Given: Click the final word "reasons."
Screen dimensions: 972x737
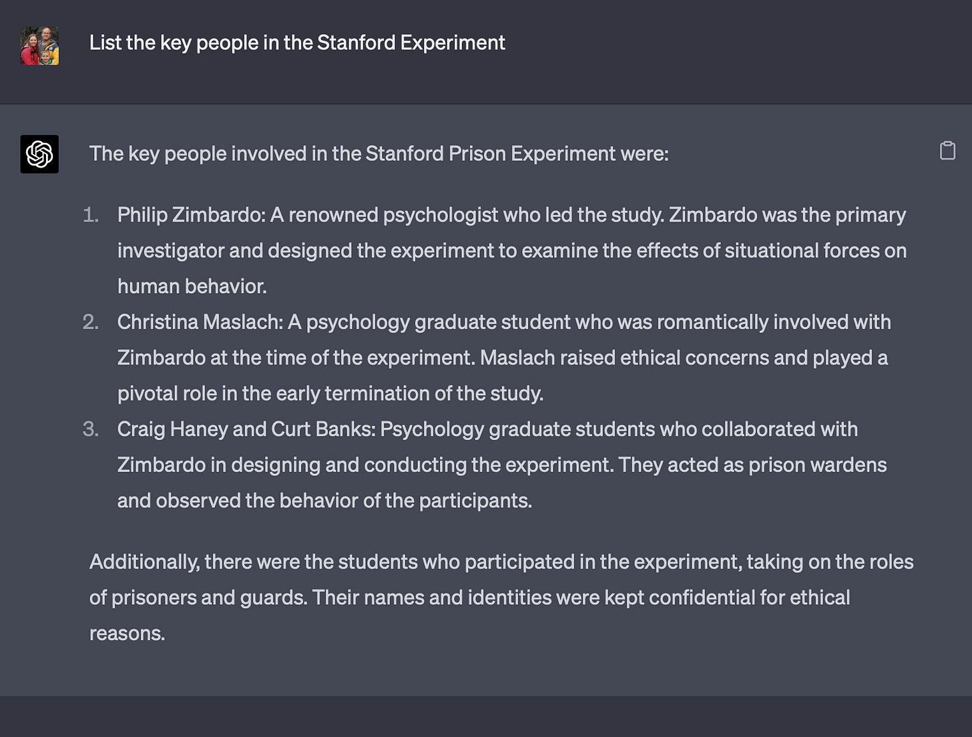Looking at the screenshot, I should click(127, 634).
